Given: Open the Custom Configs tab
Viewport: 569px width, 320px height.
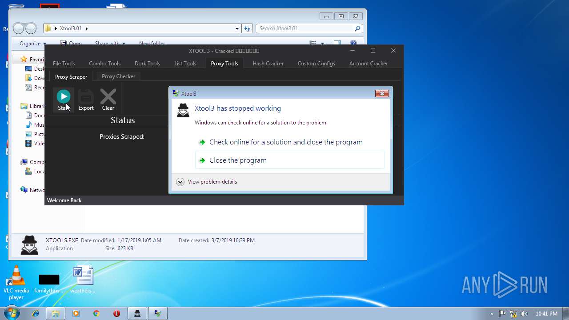Looking at the screenshot, I should coord(316,64).
